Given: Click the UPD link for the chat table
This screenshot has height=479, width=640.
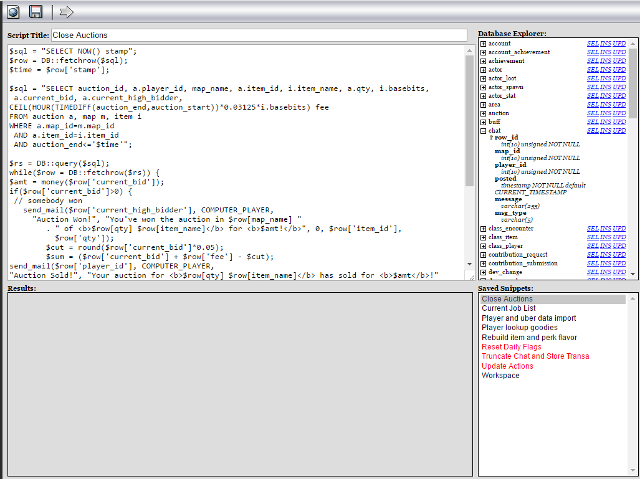Looking at the screenshot, I should click(618, 131).
